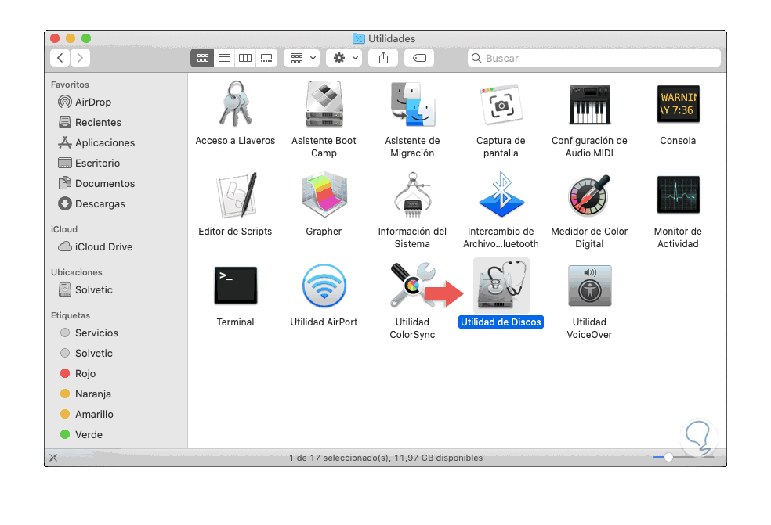Switch to column view
Viewport: 771px width, 525px height.
(x=245, y=58)
